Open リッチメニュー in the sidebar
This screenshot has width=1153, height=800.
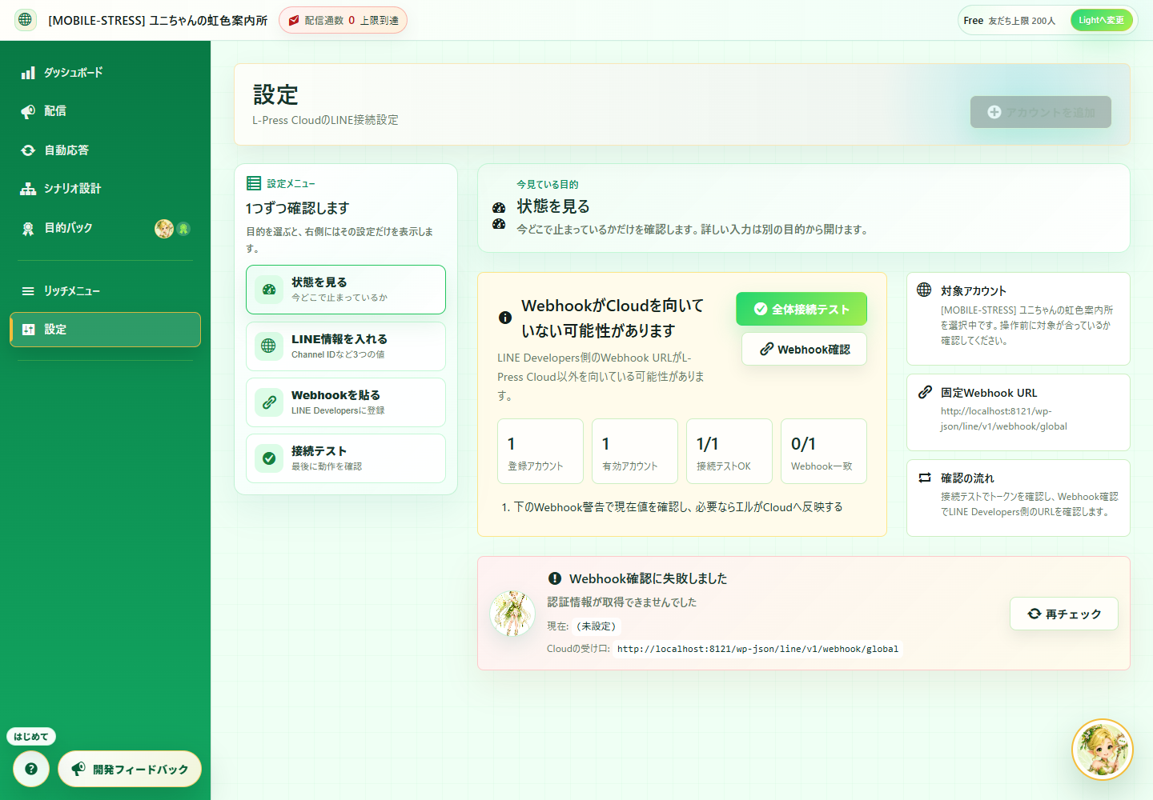[x=105, y=291]
